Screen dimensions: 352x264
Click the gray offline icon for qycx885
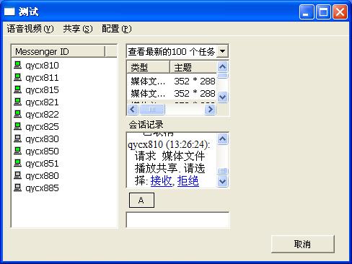pos(17,188)
